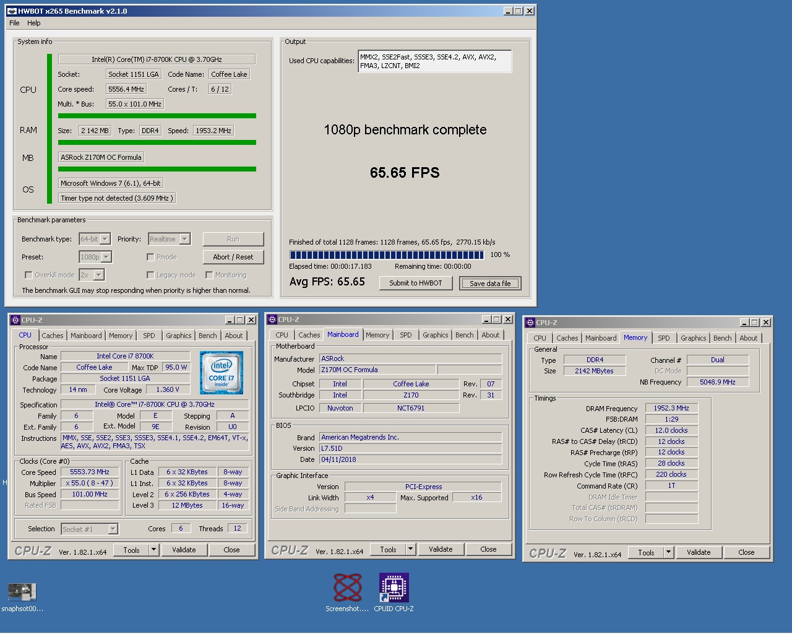Open SPD tab in CPU-Z Mainboard window
The image size is (792, 634).
(x=406, y=335)
